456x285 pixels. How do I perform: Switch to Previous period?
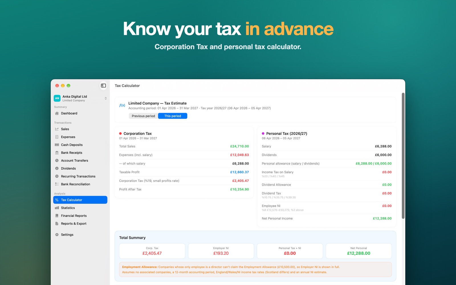coord(143,116)
